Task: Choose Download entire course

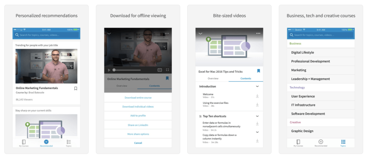Action: (x=138, y=98)
